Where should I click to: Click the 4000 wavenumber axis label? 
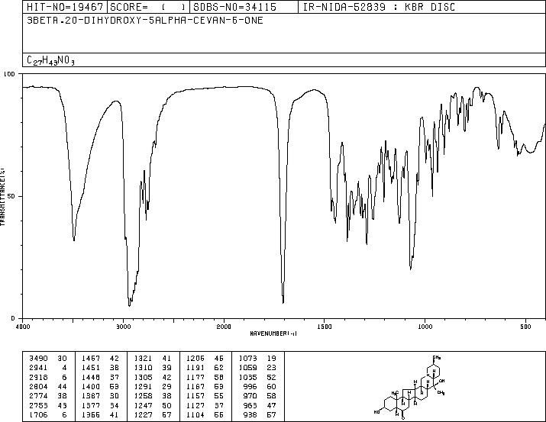click(x=23, y=327)
